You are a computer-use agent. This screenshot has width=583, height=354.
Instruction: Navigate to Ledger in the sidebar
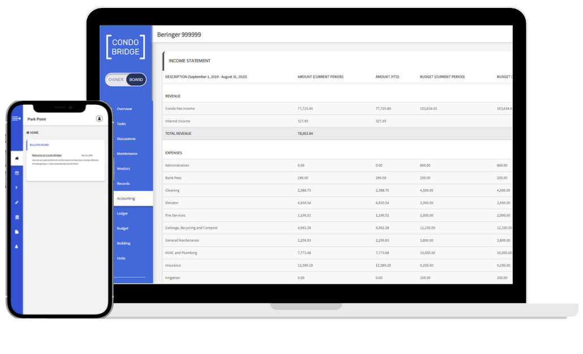[x=122, y=214]
